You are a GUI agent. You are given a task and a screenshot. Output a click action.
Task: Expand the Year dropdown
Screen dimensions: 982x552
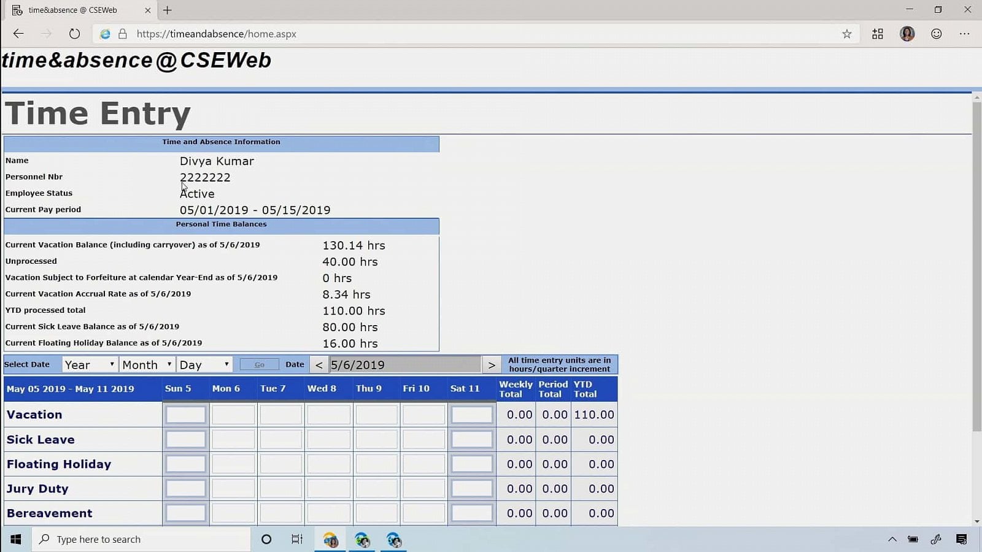pyautogui.click(x=90, y=364)
